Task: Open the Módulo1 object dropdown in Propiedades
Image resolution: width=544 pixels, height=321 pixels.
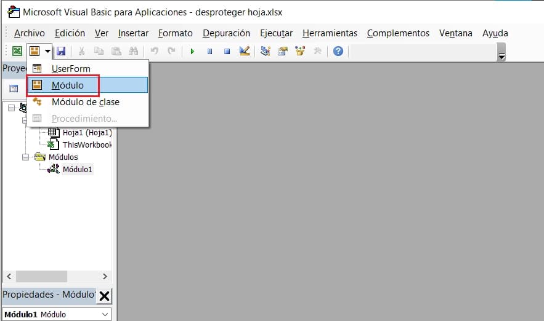Action: (105, 314)
